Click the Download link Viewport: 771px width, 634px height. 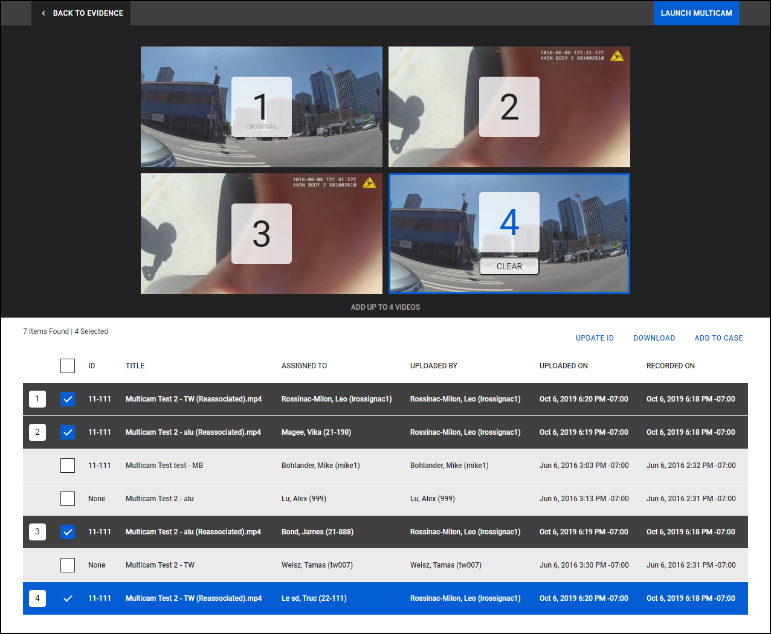pos(654,338)
